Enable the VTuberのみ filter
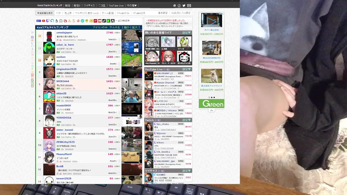Image resolution: width=347 pixels, height=195 pixels. [x=123, y=13]
